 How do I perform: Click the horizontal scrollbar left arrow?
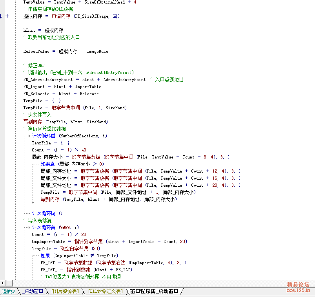[2, 283]
